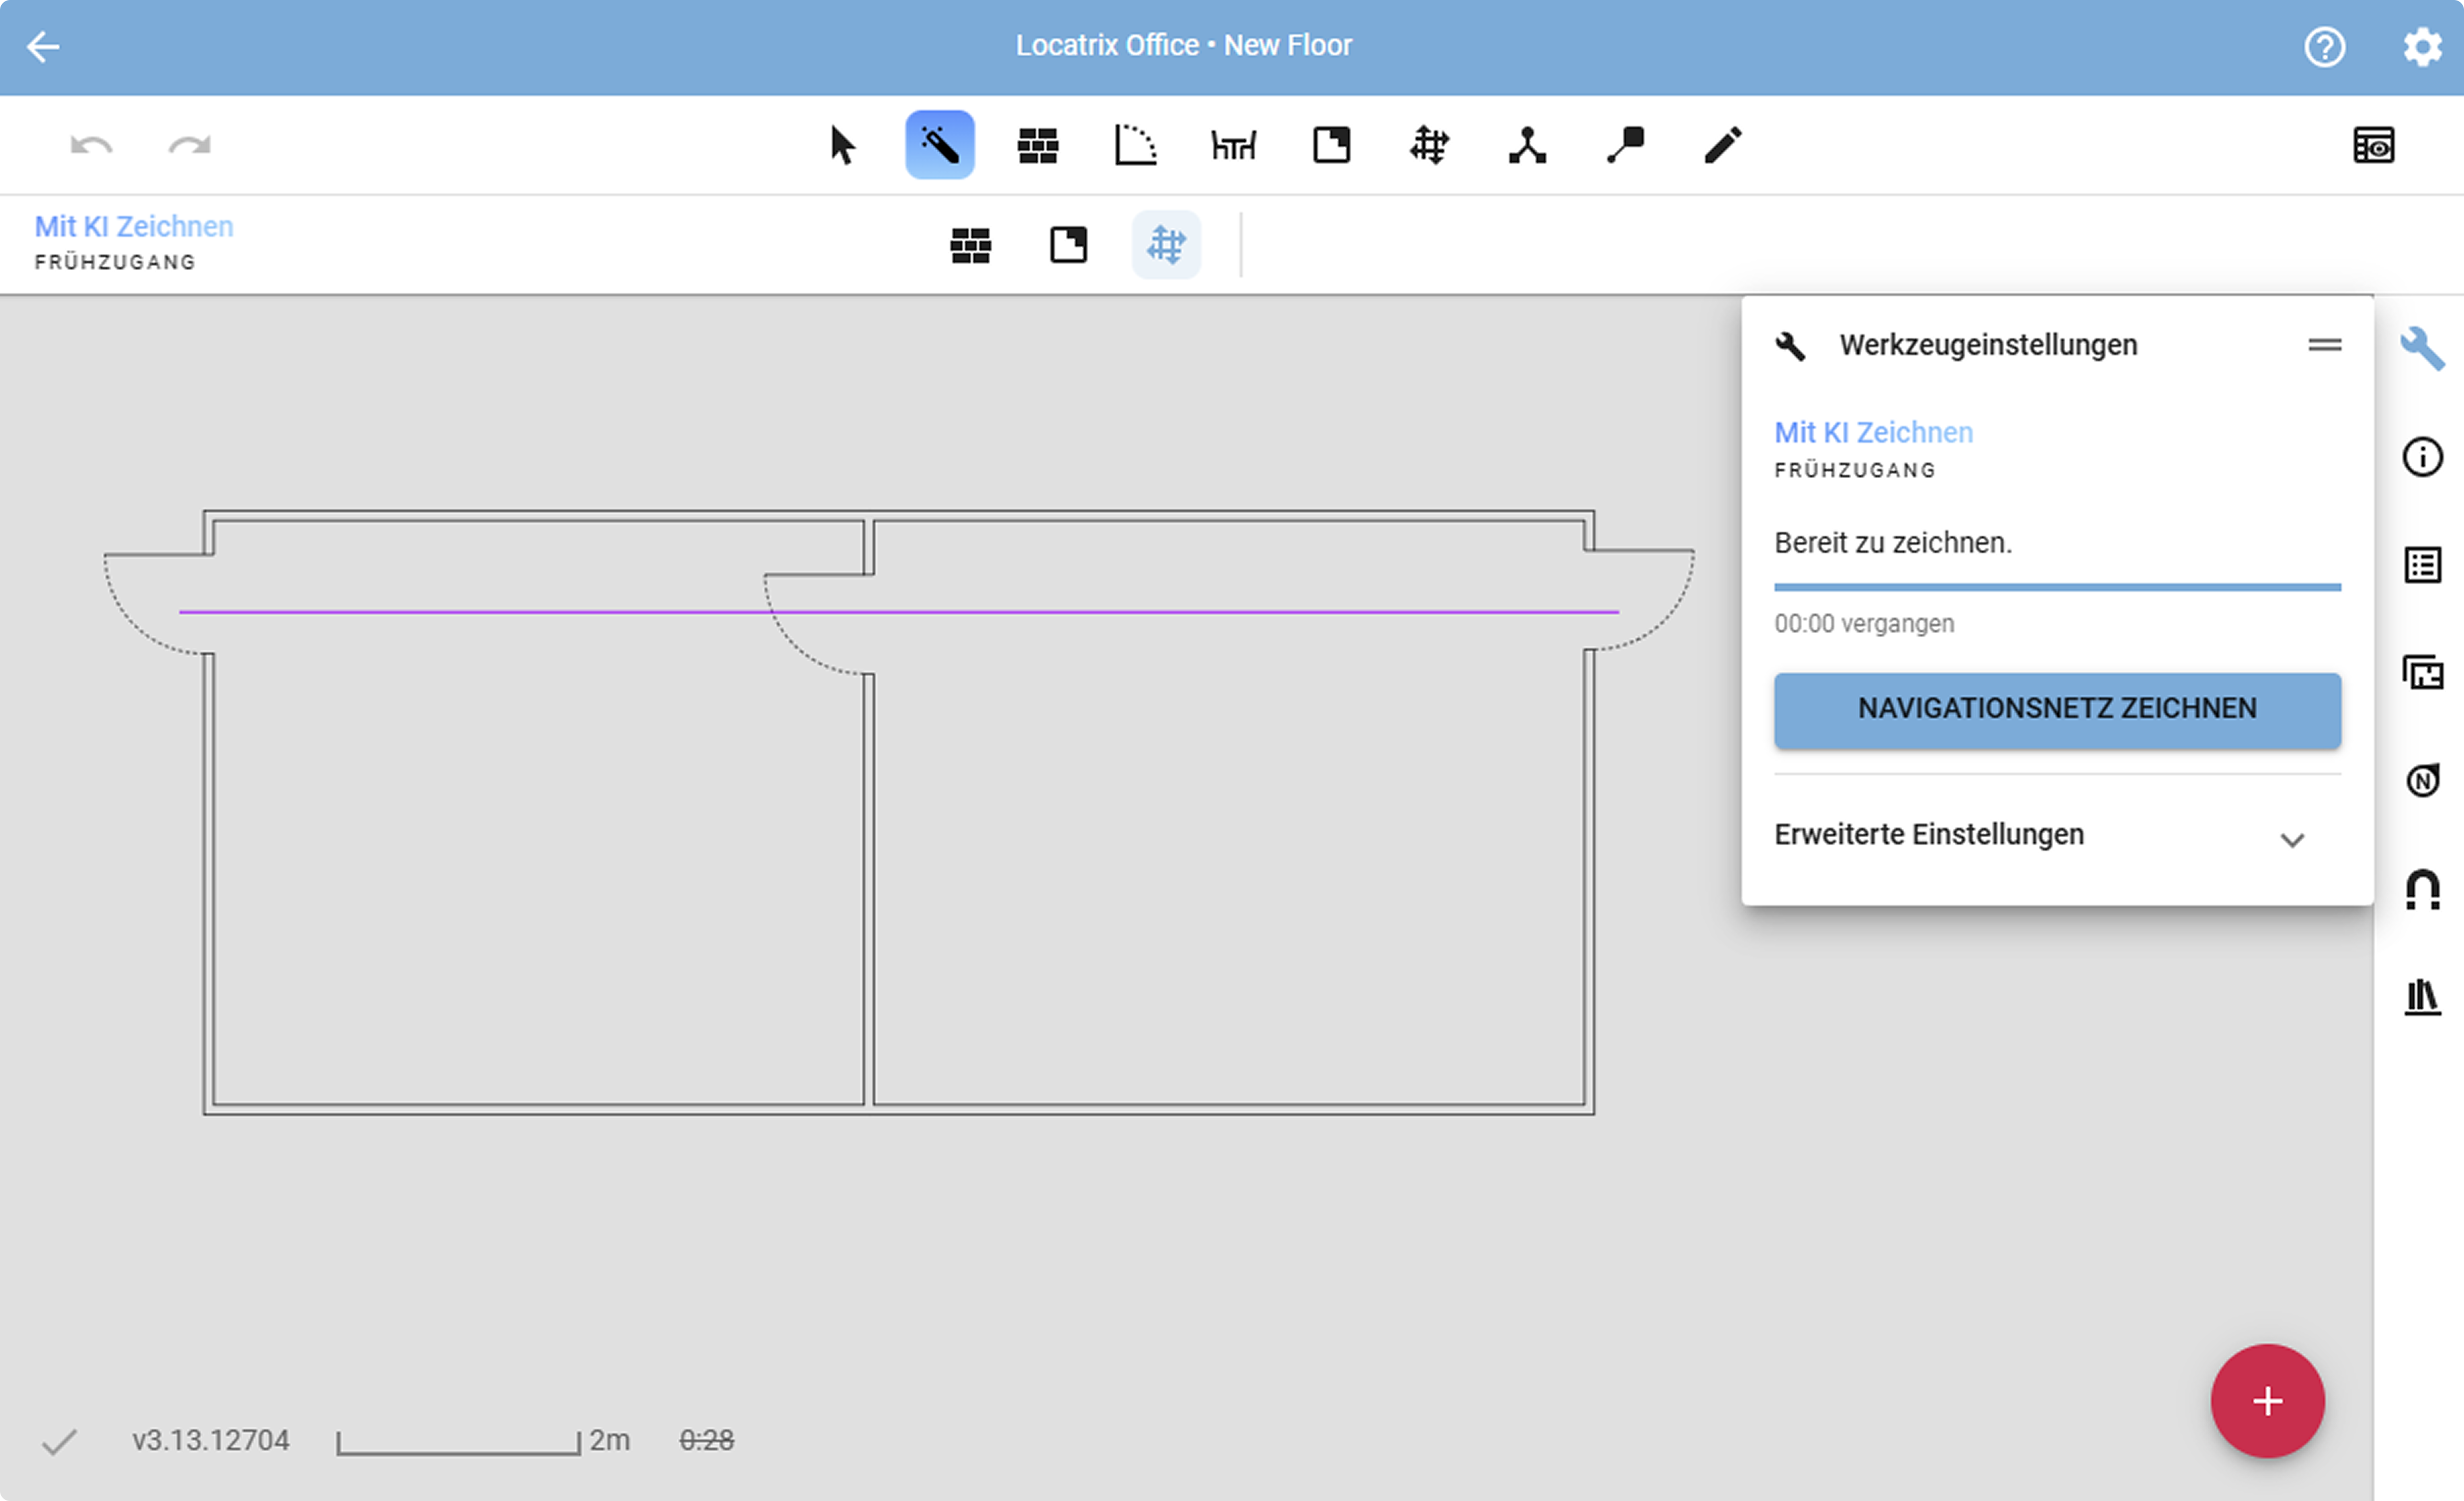Select the furniture table-and-chair tool
The height and width of the screenshot is (1501, 2464).
pyautogui.click(x=1233, y=146)
